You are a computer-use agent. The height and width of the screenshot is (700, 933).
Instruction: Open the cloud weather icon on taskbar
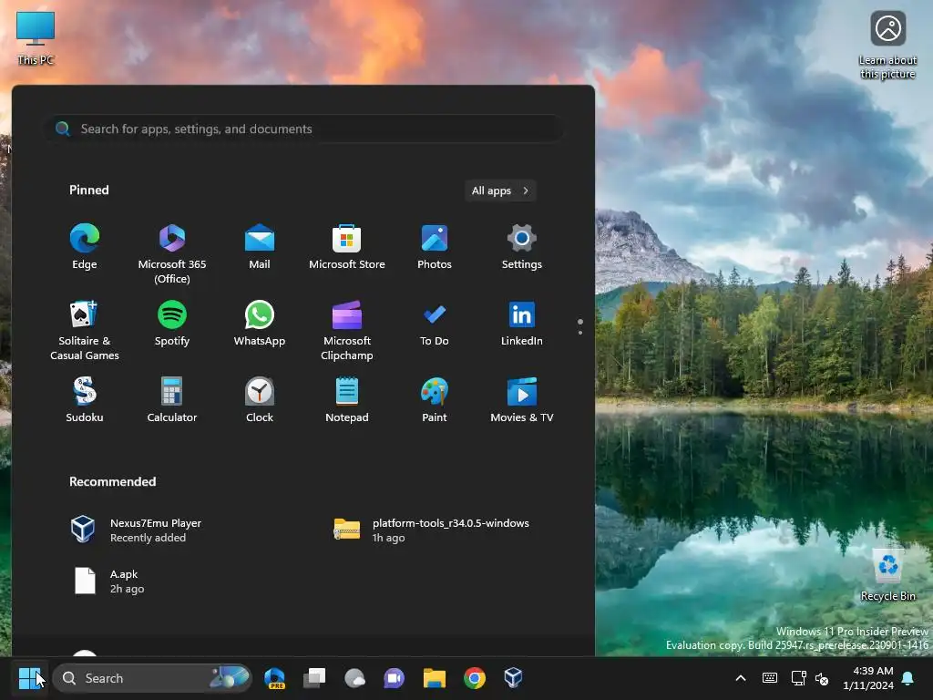pos(354,678)
